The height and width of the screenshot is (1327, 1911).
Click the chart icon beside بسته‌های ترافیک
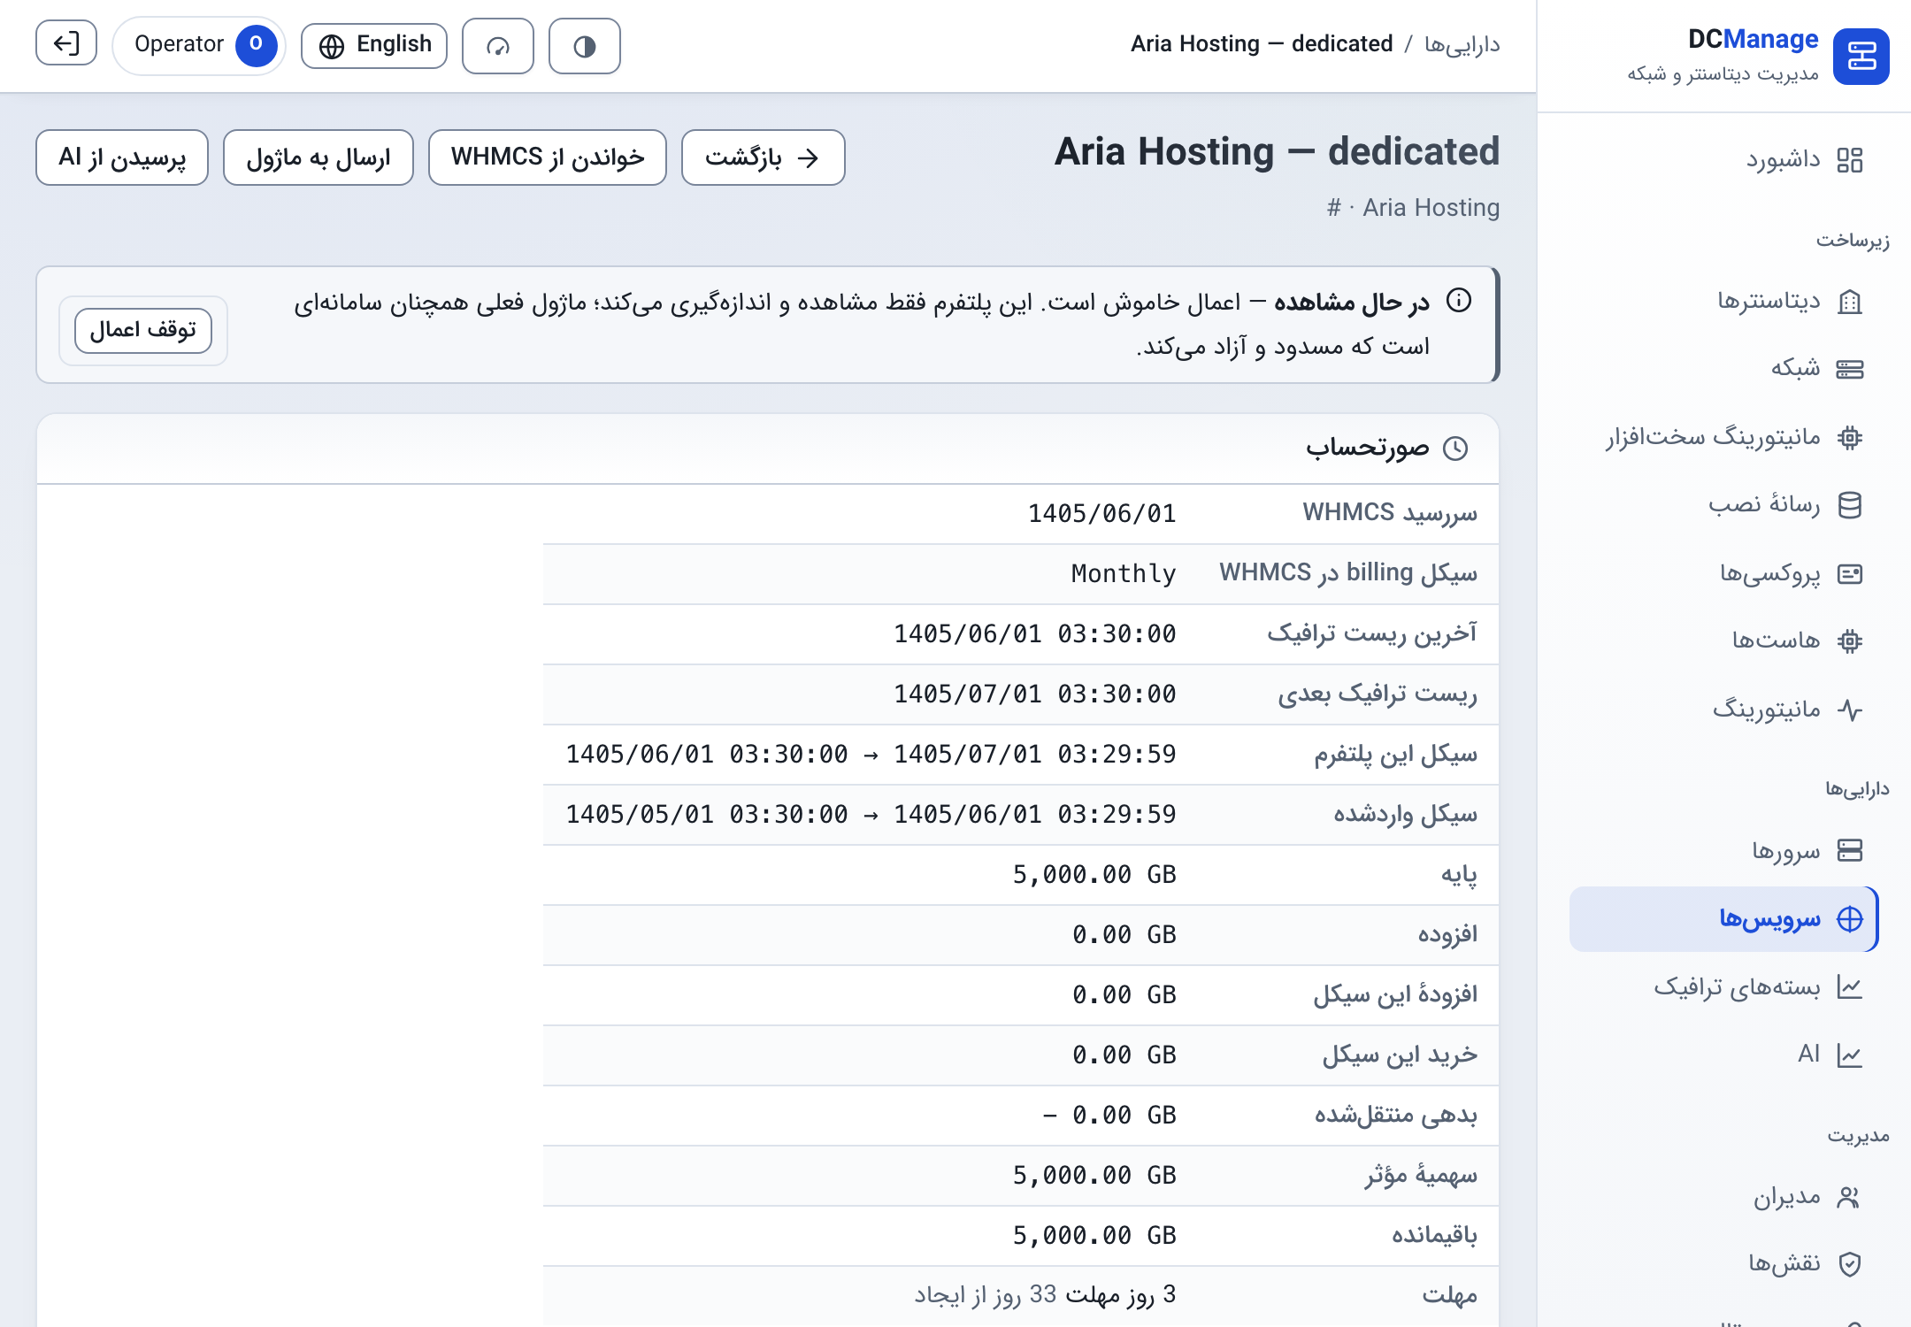click(1850, 987)
